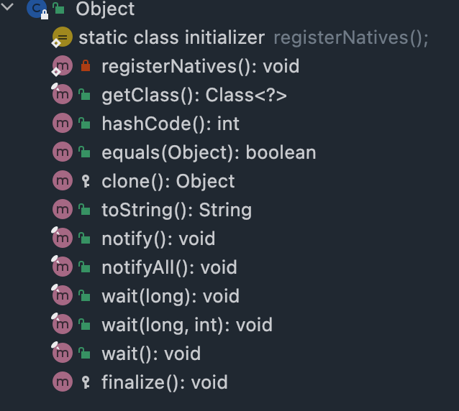Click the protected key icon beside finalize()
The image size is (459, 411).
86,382
